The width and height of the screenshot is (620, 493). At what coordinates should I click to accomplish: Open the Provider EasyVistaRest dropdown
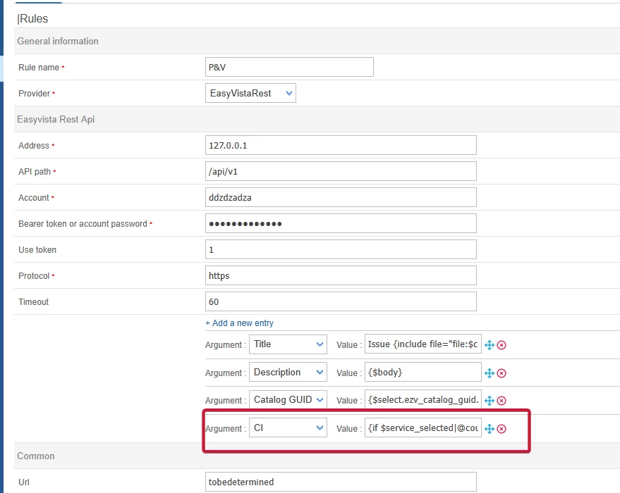click(250, 93)
